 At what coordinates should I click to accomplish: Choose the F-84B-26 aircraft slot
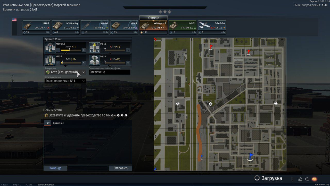click(212, 27)
